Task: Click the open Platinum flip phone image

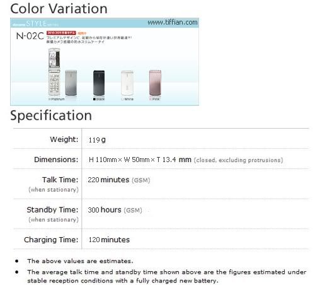Action: (54, 73)
